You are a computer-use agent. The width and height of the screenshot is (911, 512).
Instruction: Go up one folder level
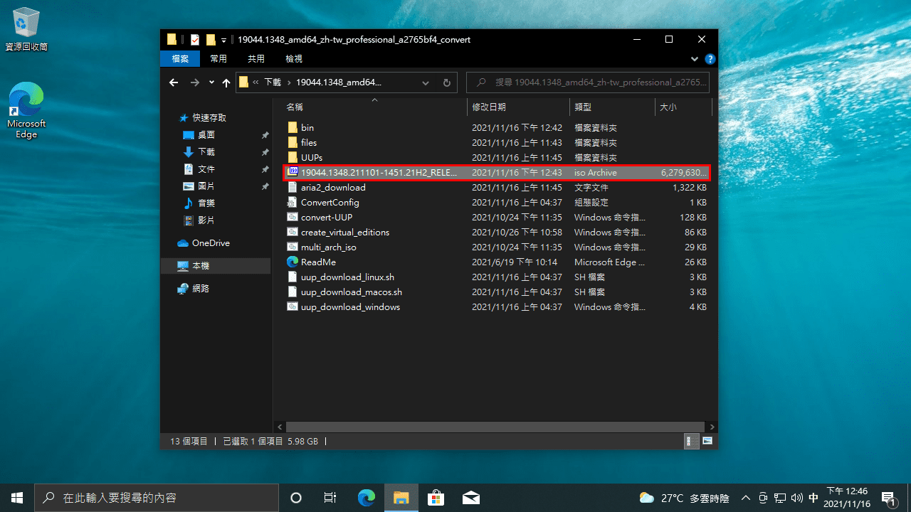226,82
